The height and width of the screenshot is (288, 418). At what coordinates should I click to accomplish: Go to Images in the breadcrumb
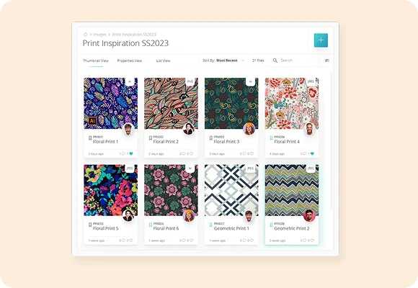[99, 35]
